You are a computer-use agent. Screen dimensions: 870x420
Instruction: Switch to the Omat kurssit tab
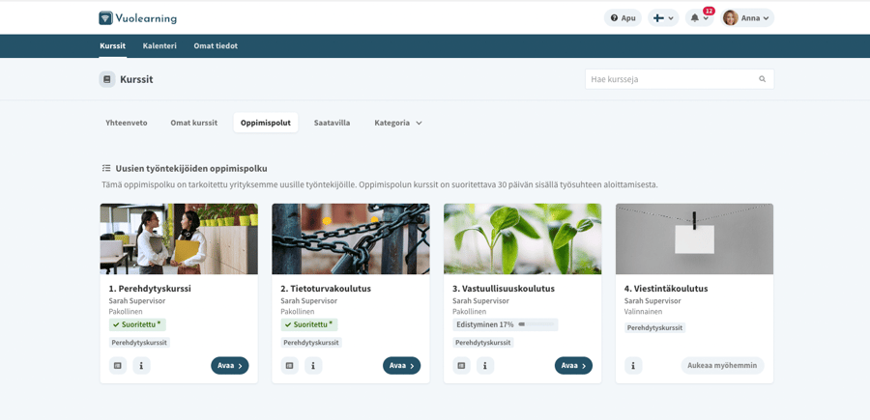coord(193,123)
